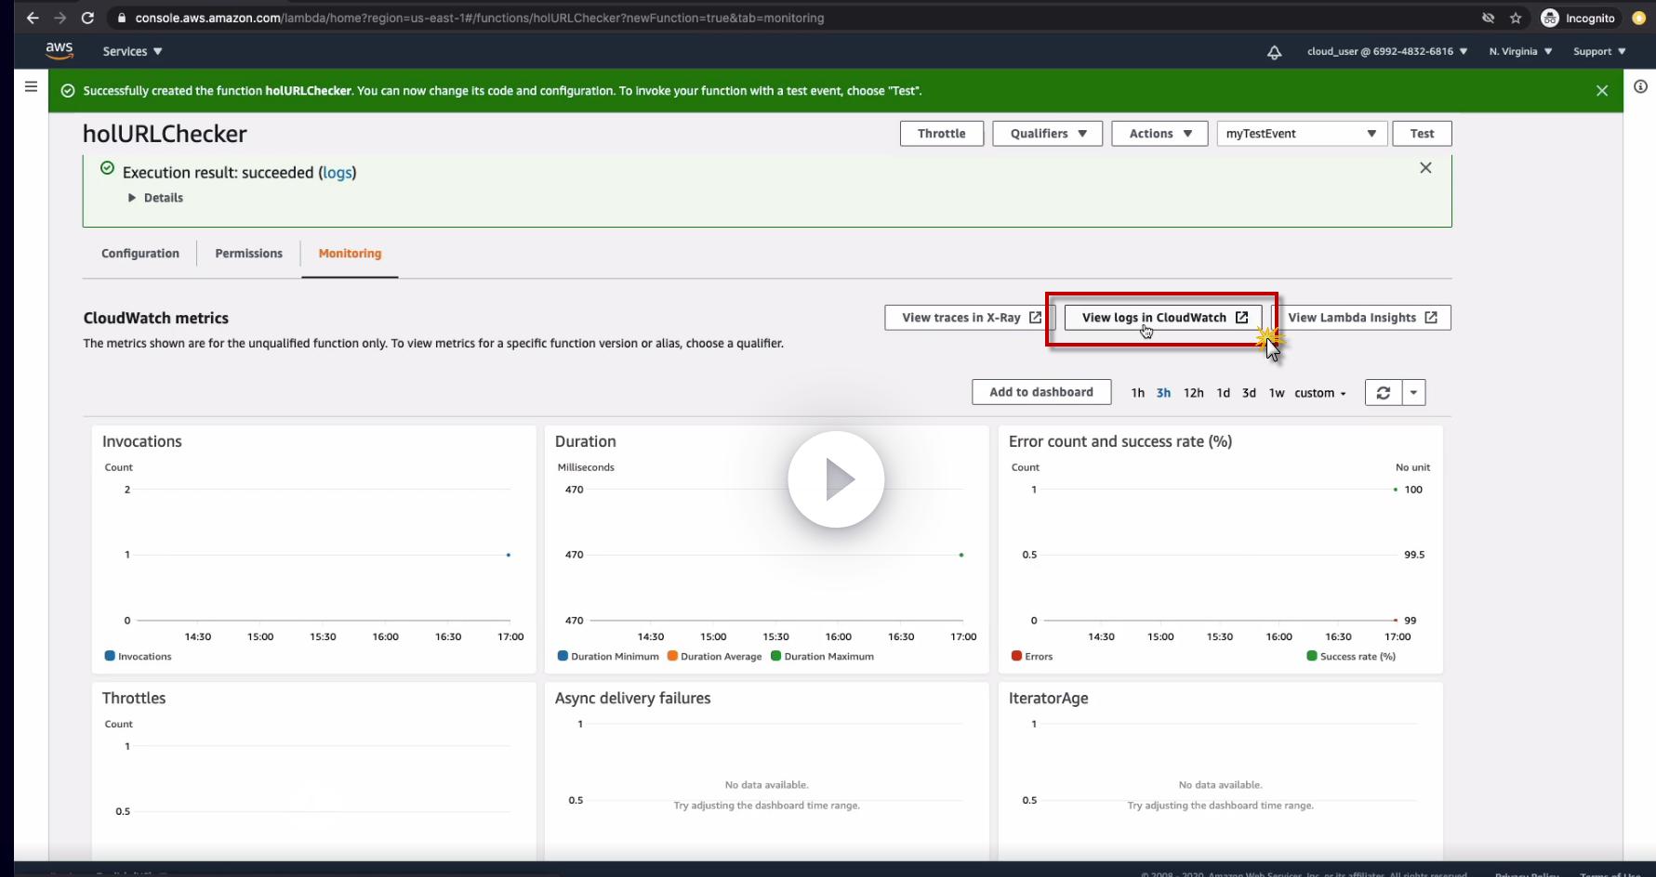
Task: Click Add to dashboard
Action: (x=1041, y=392)
